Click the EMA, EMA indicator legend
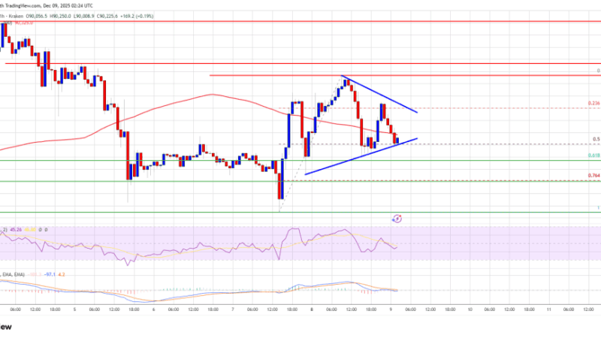601x338 pixels. [x=13, y=274]
